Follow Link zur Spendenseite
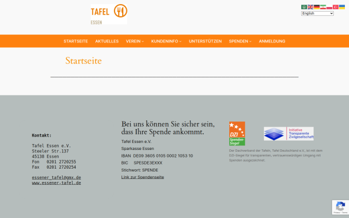Image resolution: width=349 pixels, height=218 pixels. (143, 177)
